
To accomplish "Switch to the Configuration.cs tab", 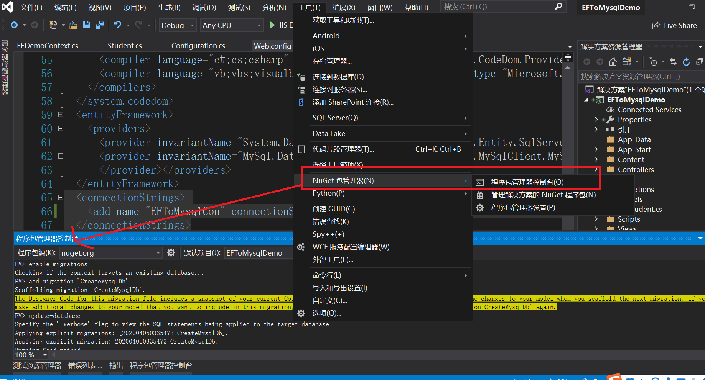I will (198, 46).
